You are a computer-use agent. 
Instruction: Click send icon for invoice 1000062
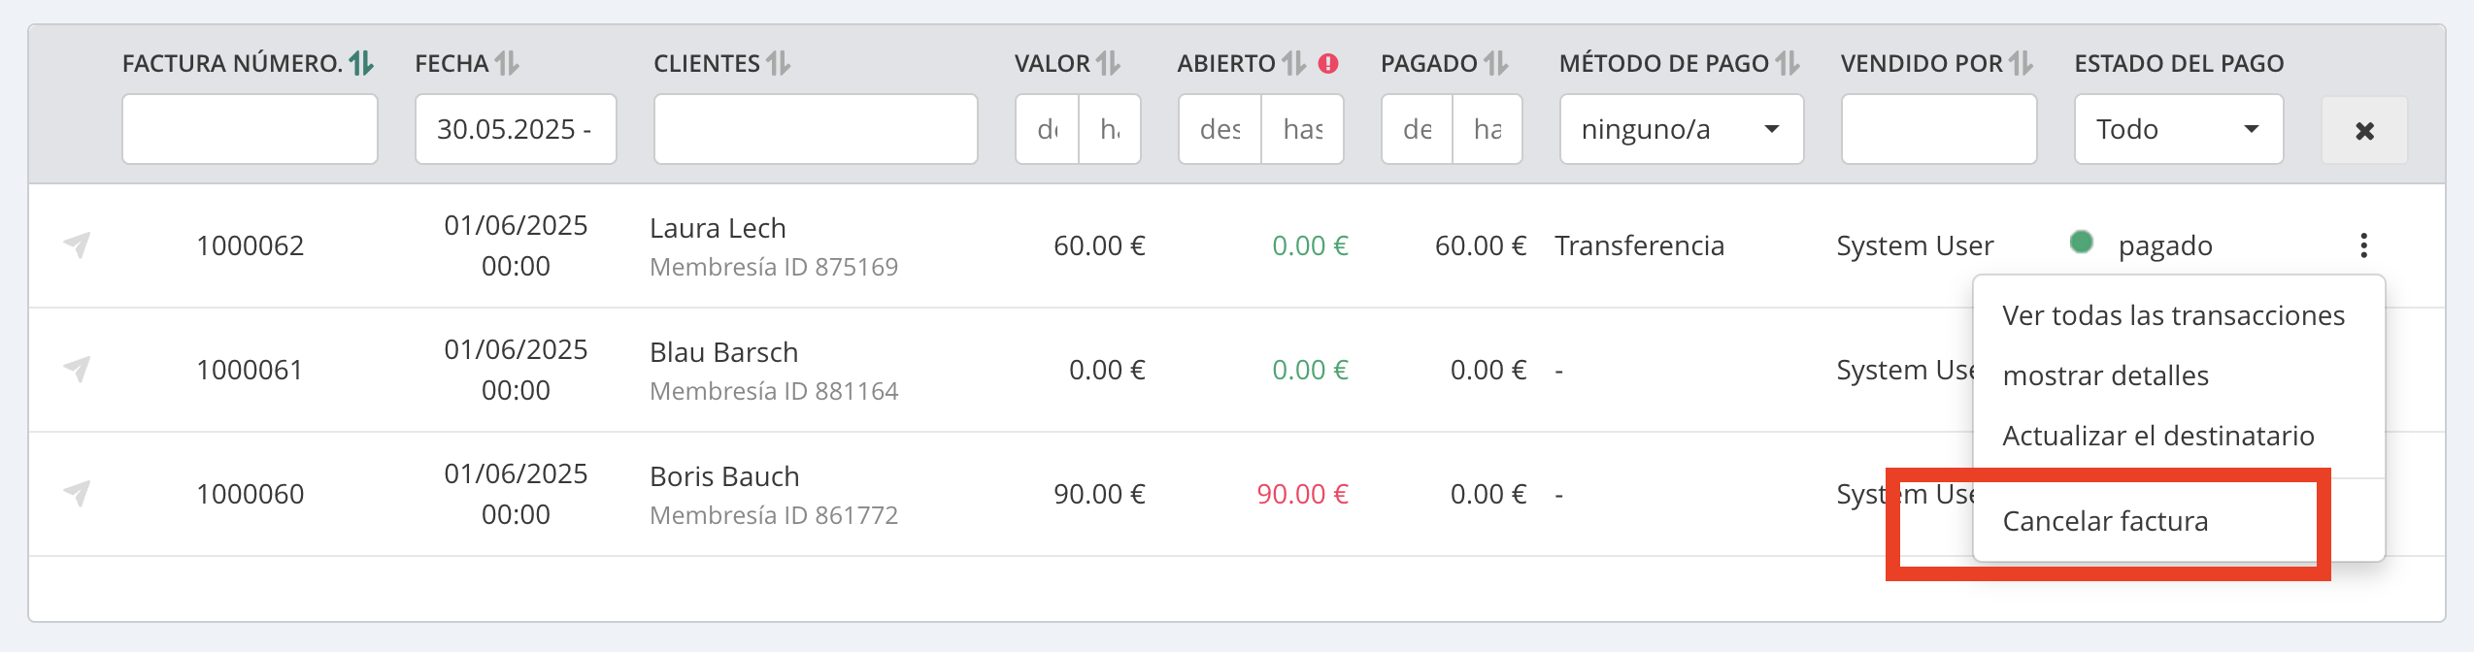77,245
